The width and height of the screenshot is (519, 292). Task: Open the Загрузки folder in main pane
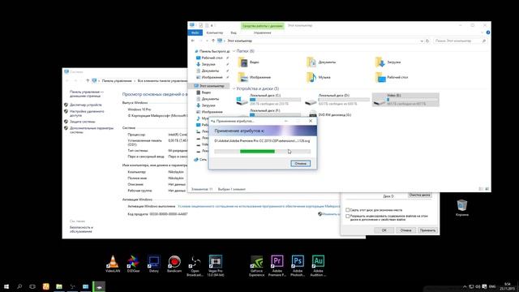point(388,62)
